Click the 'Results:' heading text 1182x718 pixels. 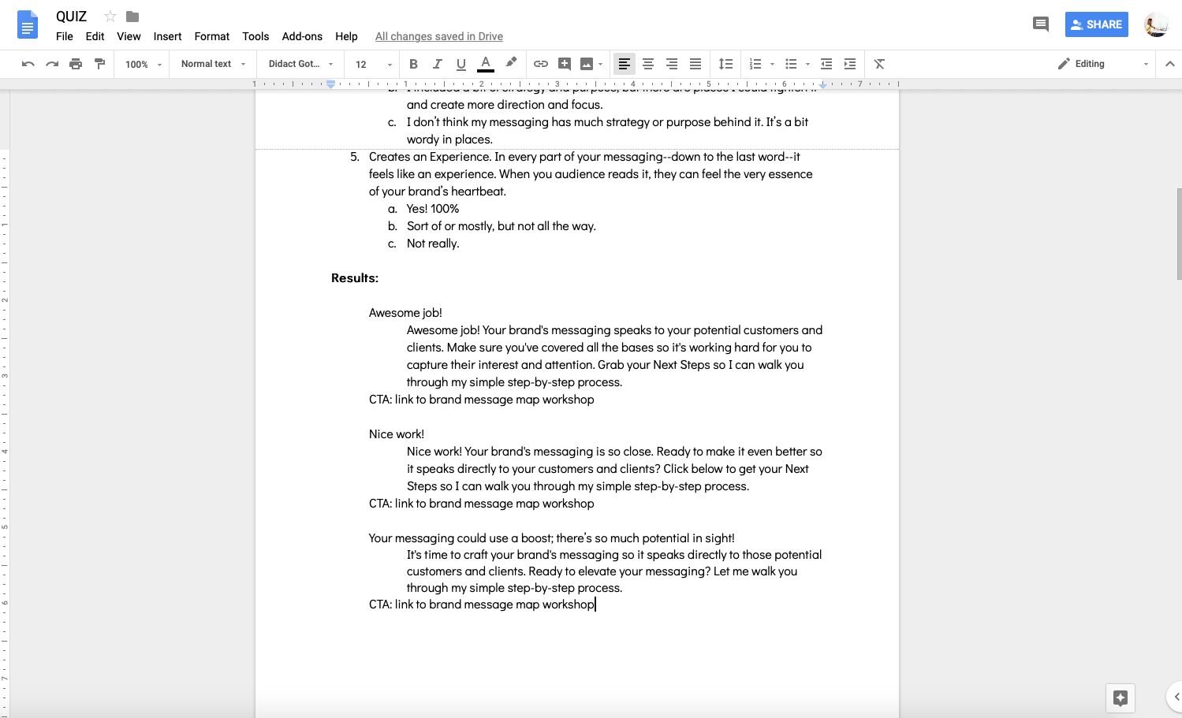coord(355,278)
